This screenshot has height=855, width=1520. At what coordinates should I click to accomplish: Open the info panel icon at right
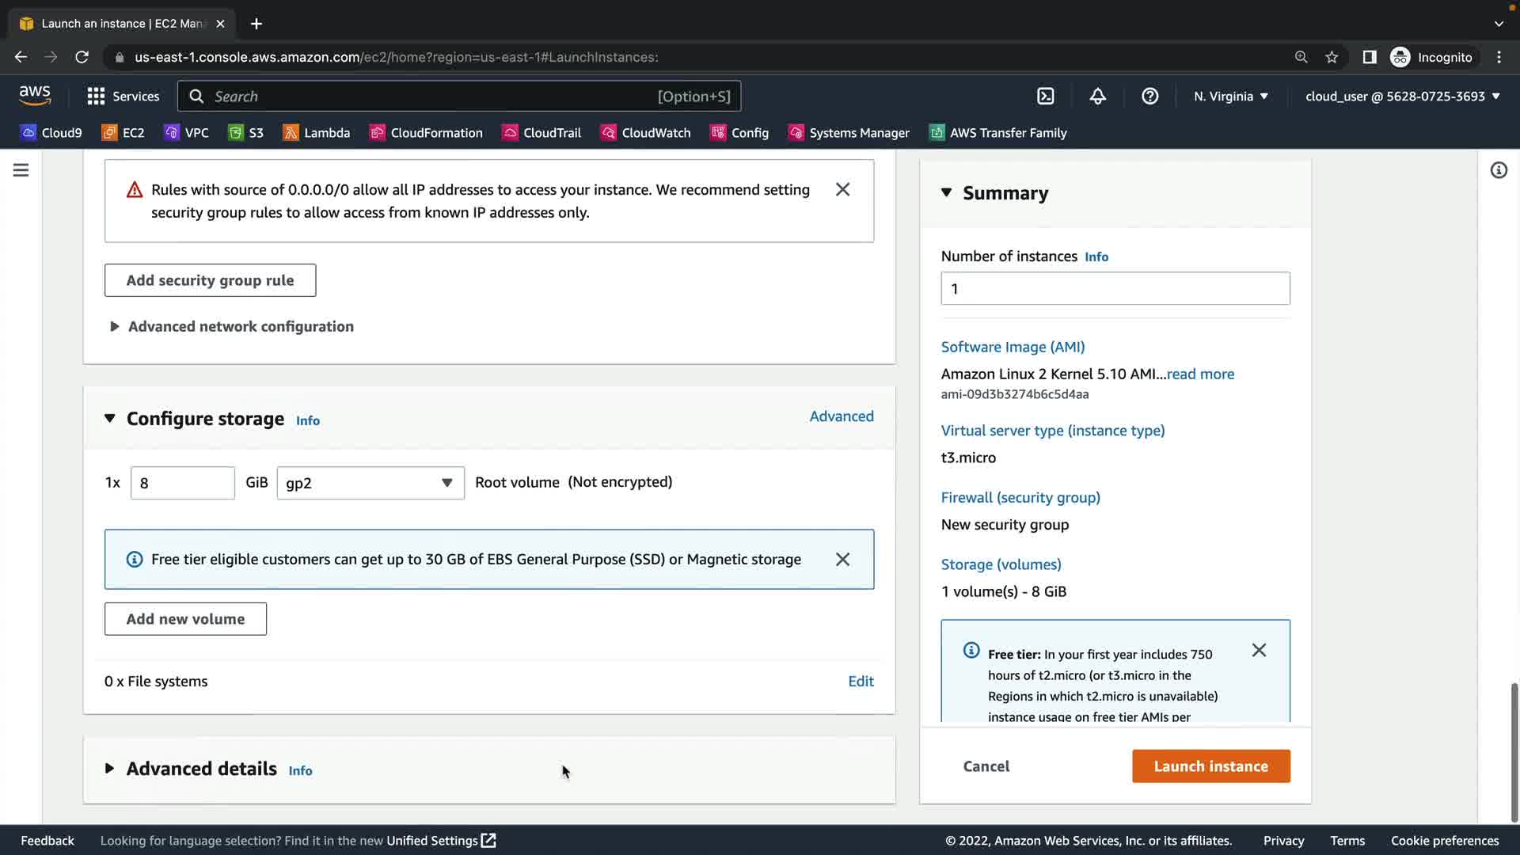coord(1498,170)
